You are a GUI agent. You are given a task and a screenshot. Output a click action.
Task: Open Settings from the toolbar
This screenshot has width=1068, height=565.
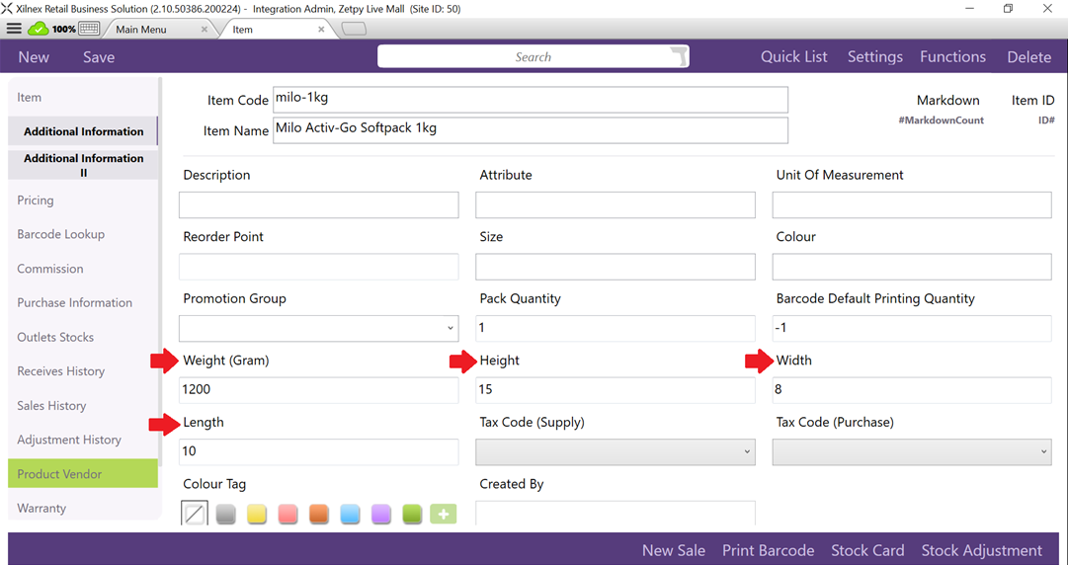874,56
